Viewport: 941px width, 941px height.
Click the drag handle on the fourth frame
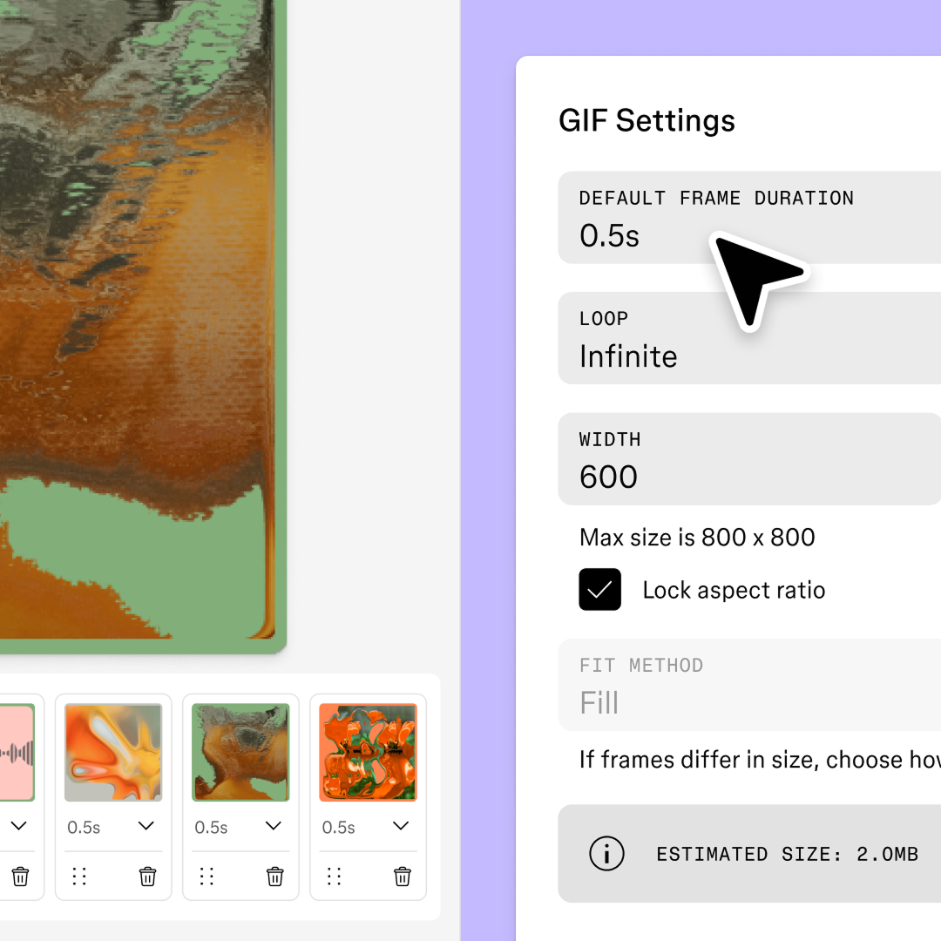334,877
